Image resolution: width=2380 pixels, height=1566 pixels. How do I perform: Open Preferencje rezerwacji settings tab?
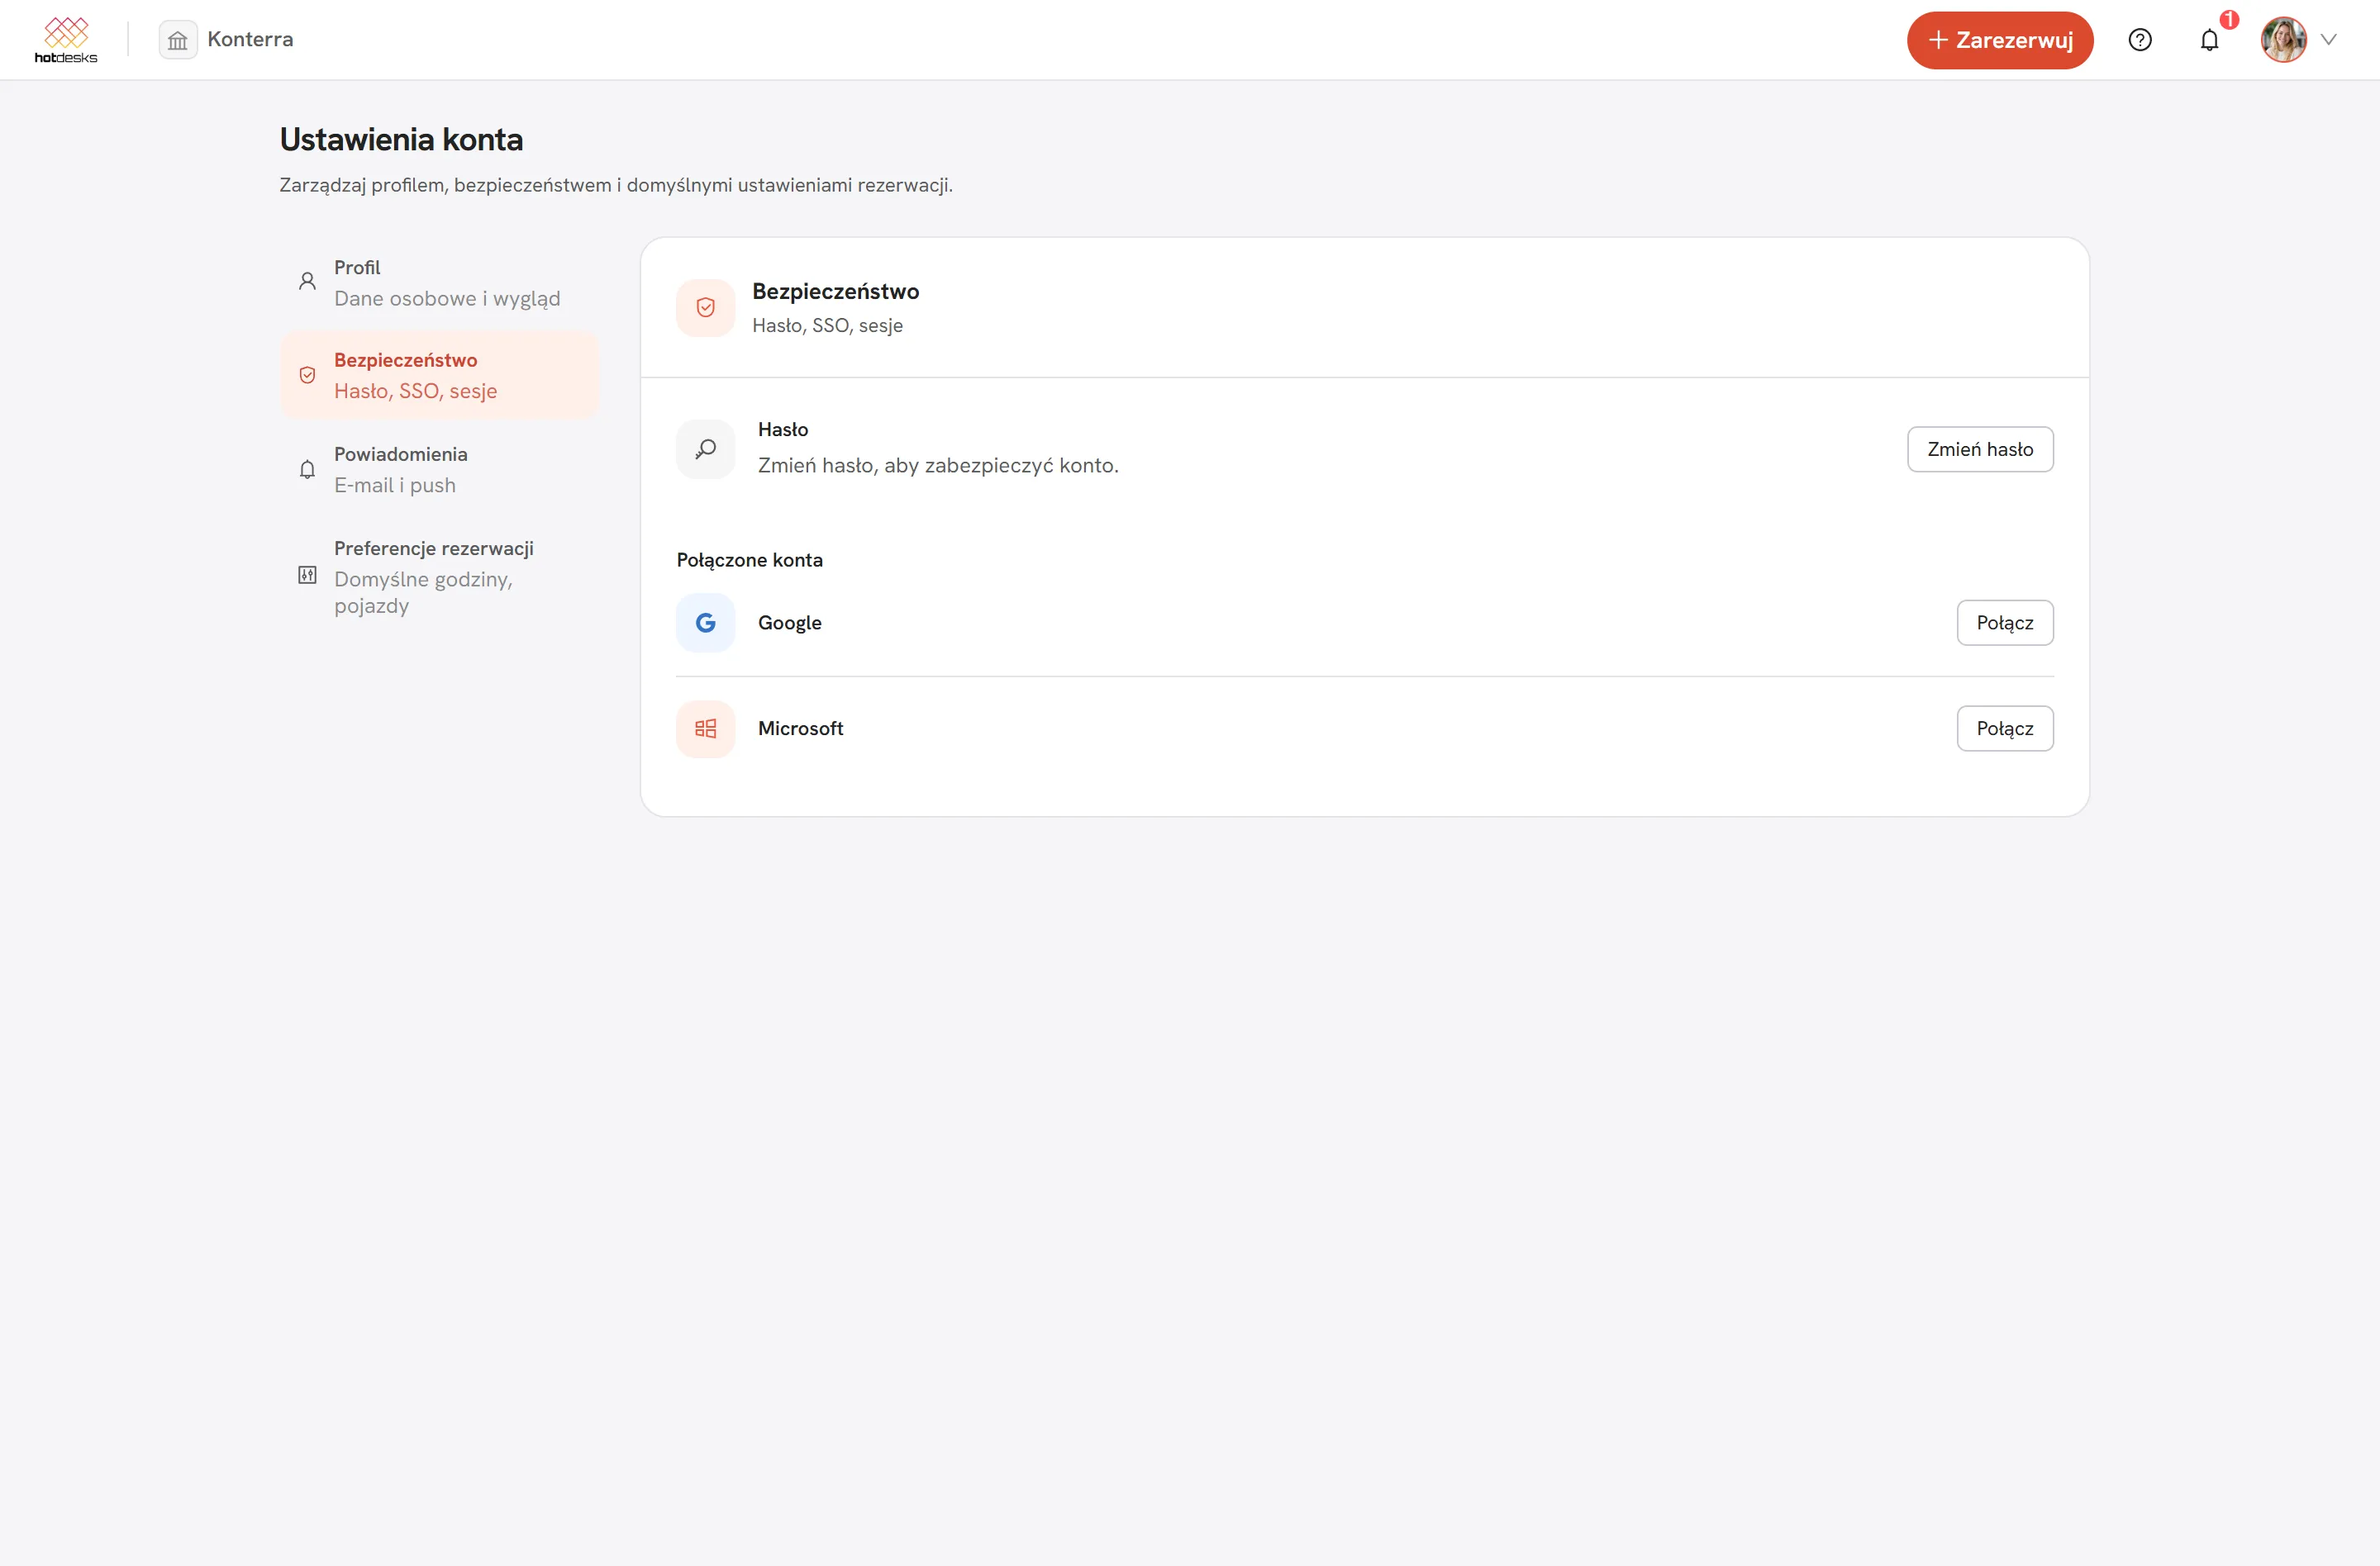click(440, 577)
